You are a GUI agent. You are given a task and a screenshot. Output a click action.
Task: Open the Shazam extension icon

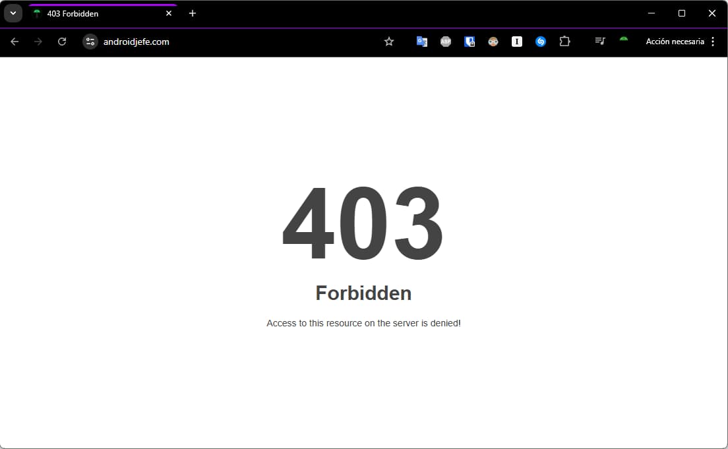541,42
